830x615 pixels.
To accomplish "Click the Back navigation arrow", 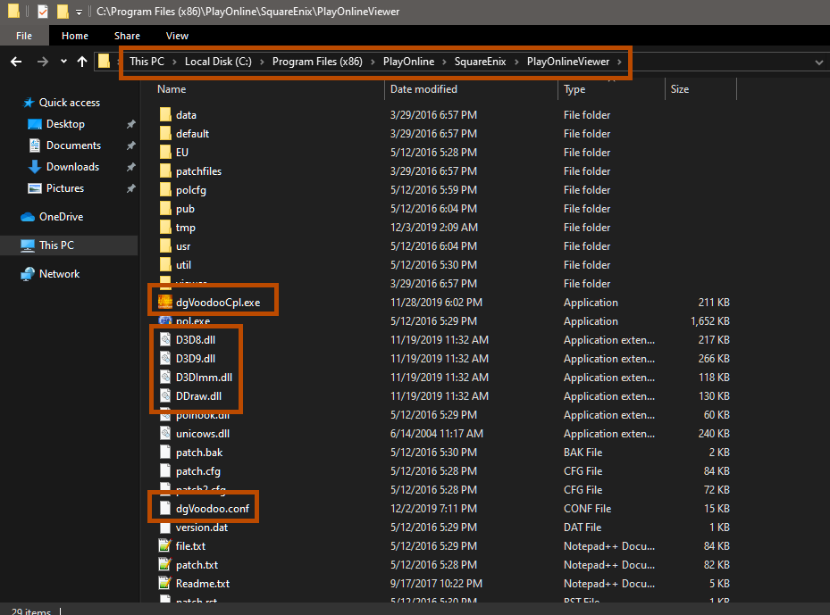I will pos(16,62).
